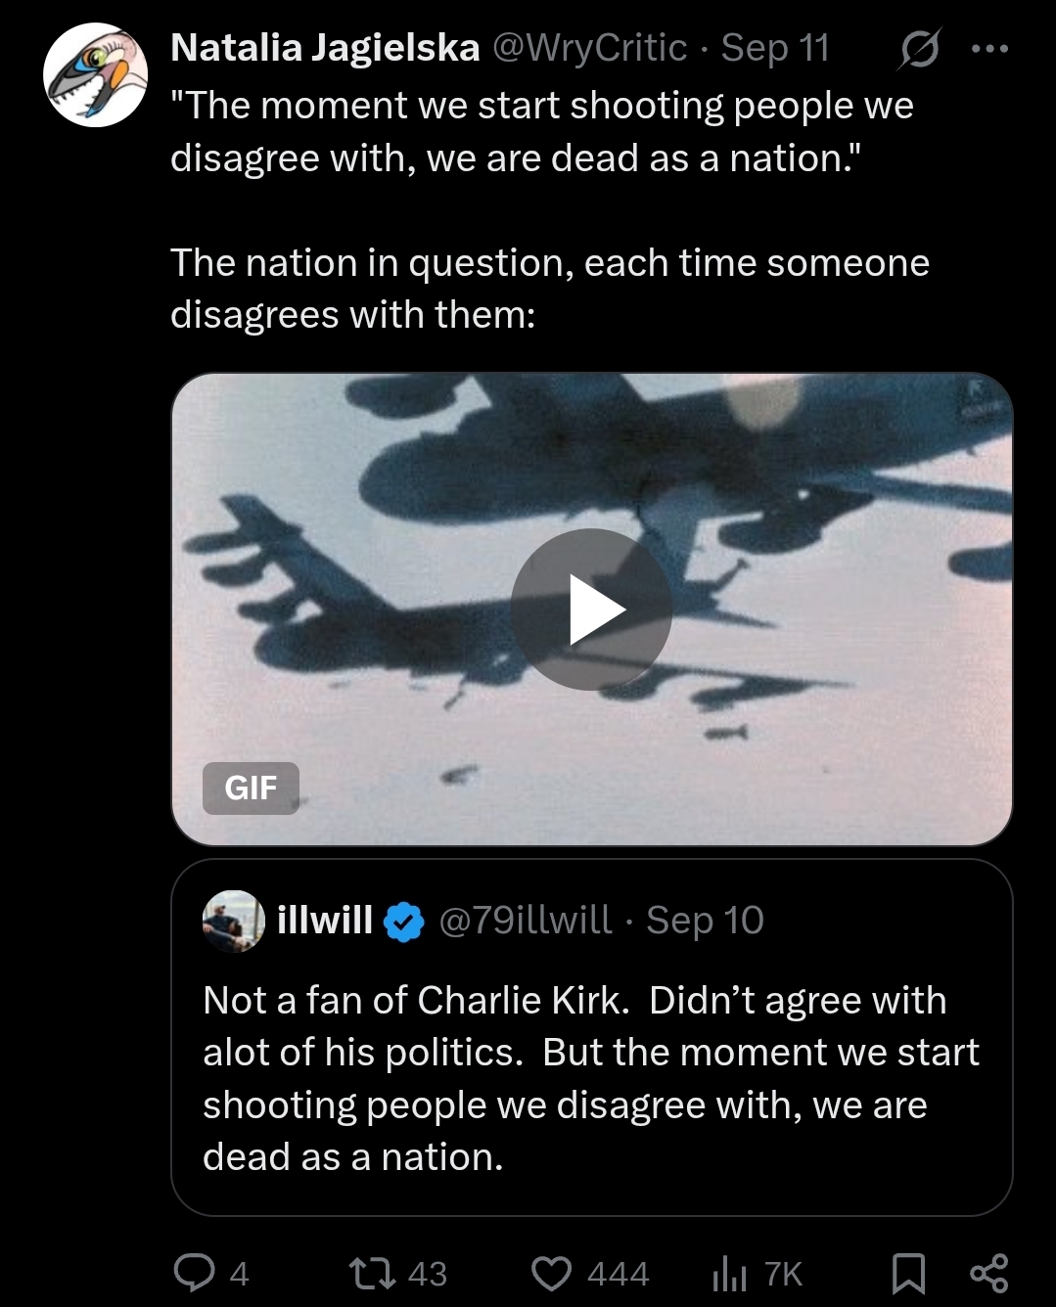Click the Natalia Jagielska display name

coord(325,48)
